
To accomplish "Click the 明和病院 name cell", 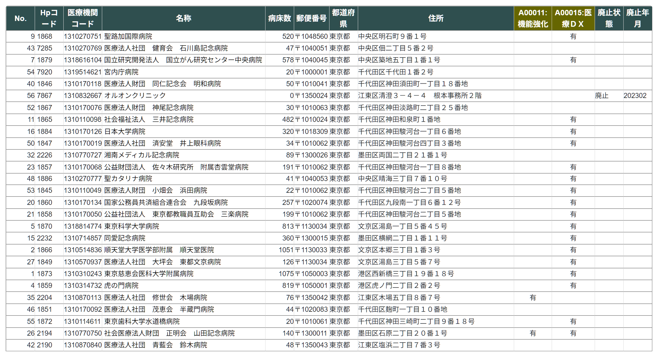I will click(184, 84).
